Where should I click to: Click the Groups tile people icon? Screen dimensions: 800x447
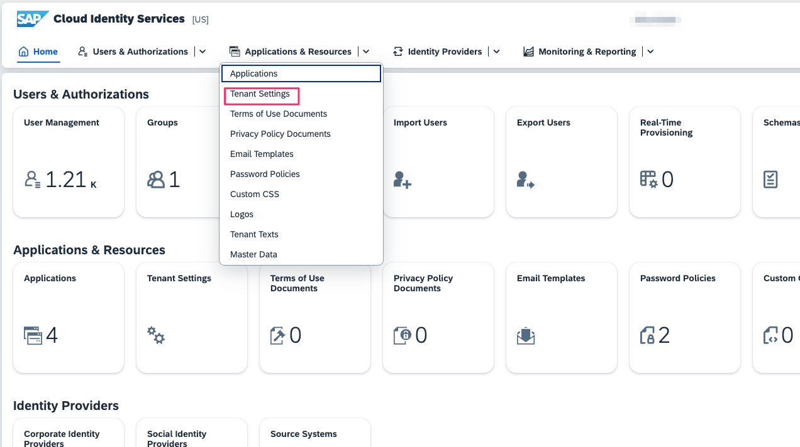coord(156,180)
